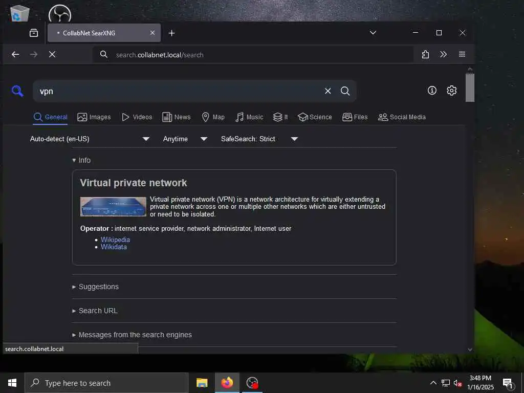Open the Anytime time range dropdown
Viewport: 524px width, 393px height.
pos(185,139)
